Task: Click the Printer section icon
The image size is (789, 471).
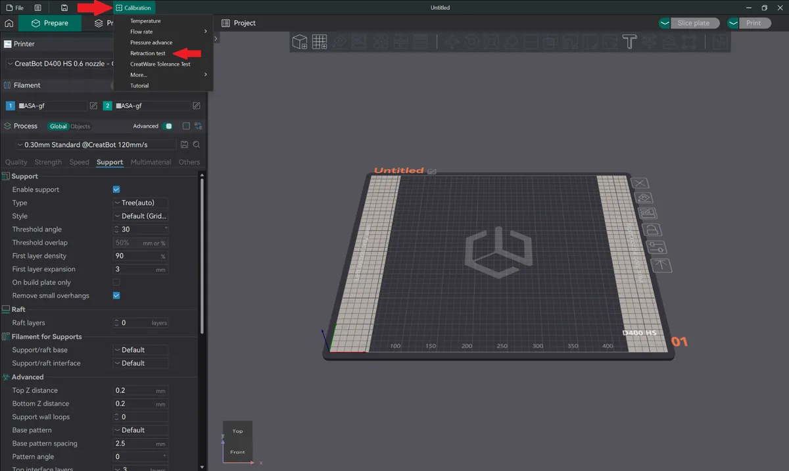Action: [x=7, y=44]
